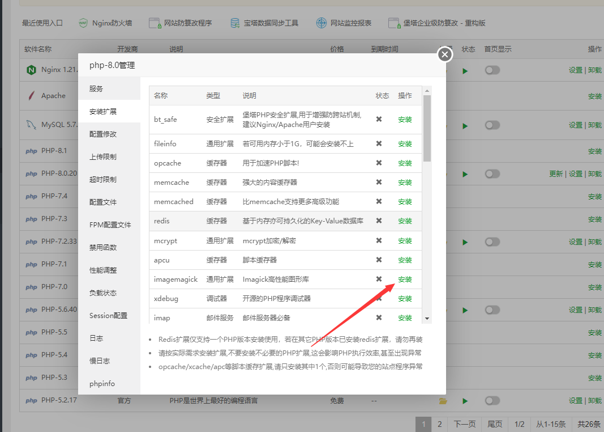604x432 pixels.
Task: Click the play status icon for PHP-5.6.40
Action: pos(465,310)
